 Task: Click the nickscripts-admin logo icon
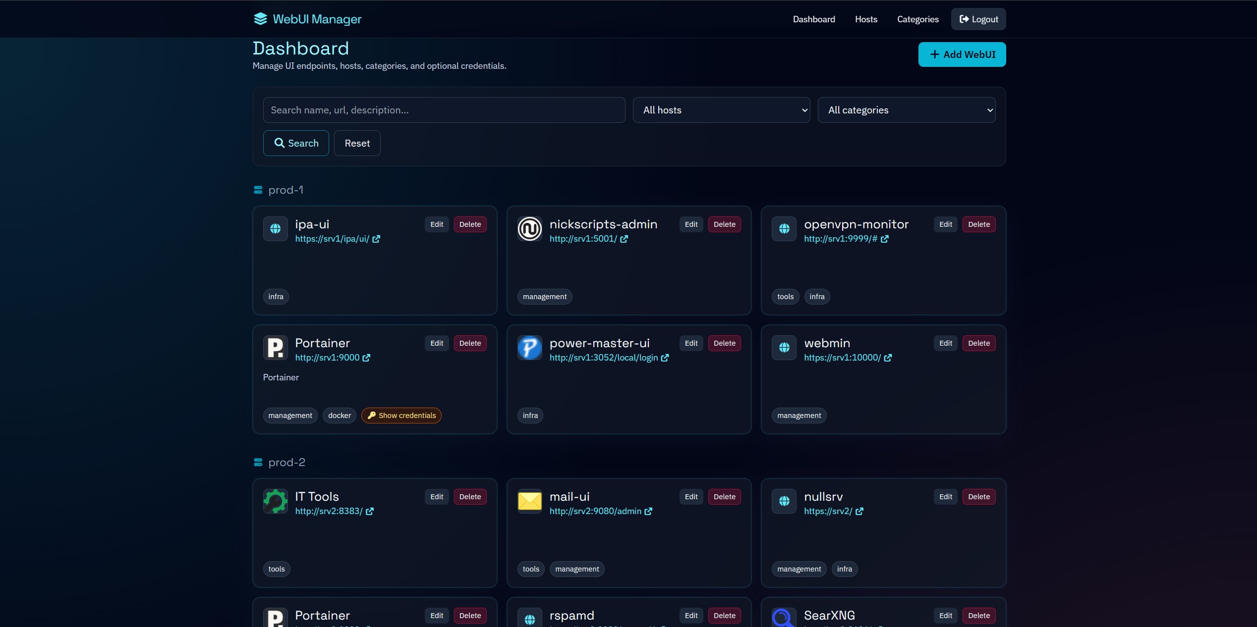tap(530, 229)
